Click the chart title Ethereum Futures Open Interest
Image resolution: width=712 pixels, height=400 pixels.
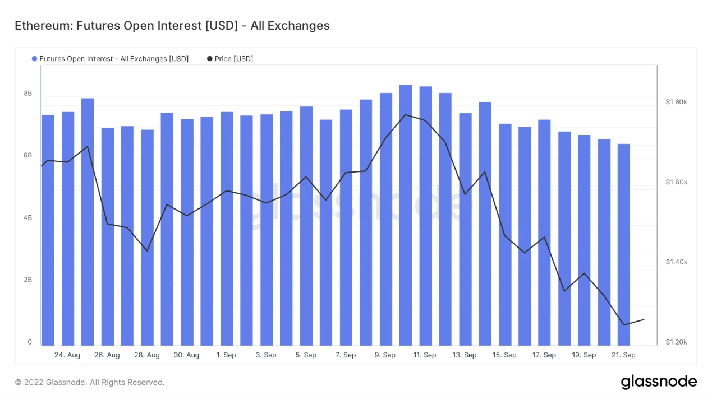[x=172, y=25]
